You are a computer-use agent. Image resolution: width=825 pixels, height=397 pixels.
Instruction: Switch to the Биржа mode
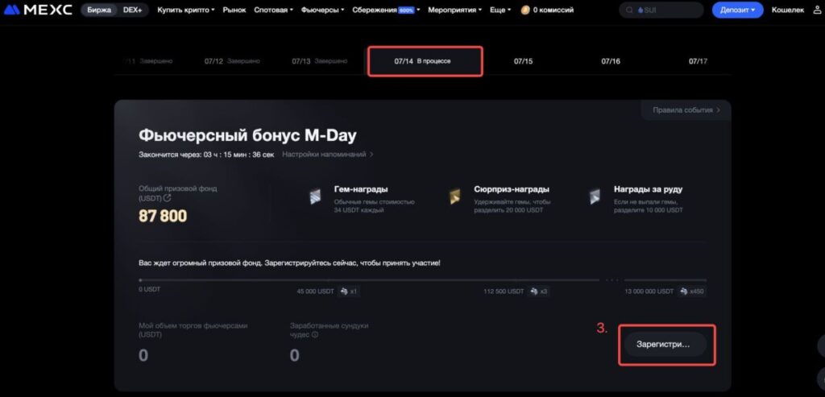[x=100, y=10]
